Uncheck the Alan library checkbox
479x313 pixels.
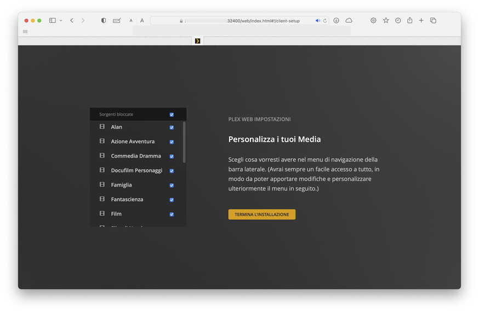click(x=172, y=127)
